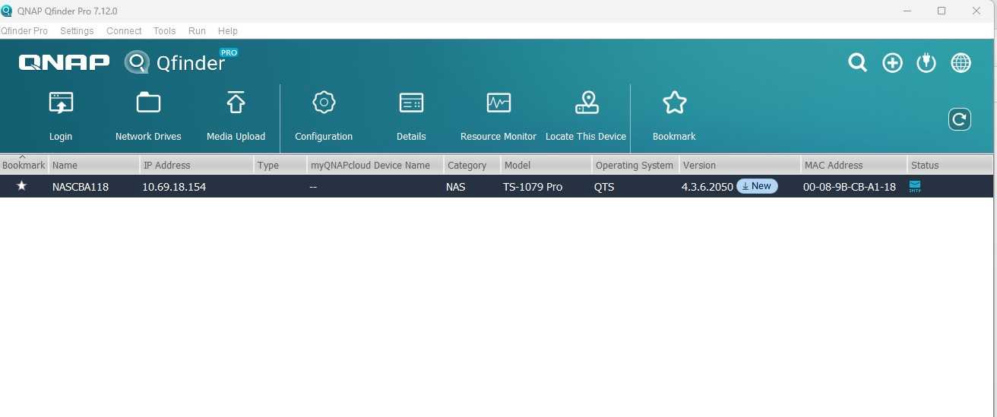The height and width of the screenshot is (417, 997).
Task: Sort by the Status column header
Action: pyautogui.click(x=951, y=165)
